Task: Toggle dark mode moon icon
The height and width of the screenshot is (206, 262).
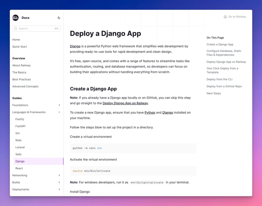Action: point(59,18)
